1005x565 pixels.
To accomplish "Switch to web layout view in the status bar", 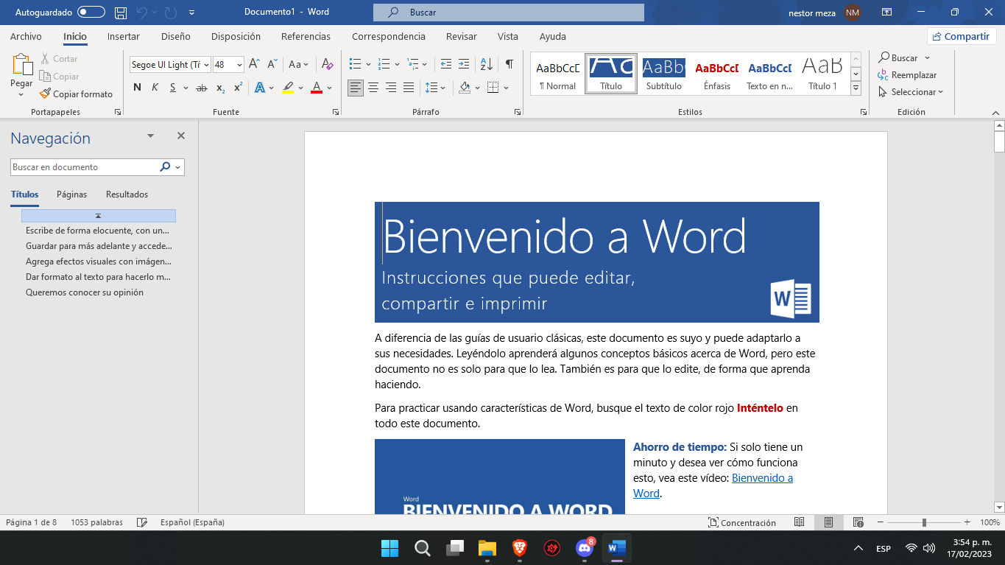I will click(x=858, y=522).
